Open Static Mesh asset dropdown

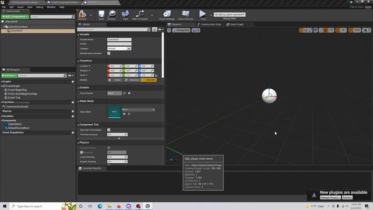[138, 110]
